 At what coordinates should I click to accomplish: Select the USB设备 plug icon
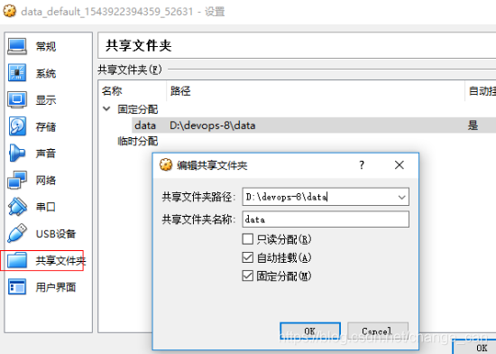(17, 233)
